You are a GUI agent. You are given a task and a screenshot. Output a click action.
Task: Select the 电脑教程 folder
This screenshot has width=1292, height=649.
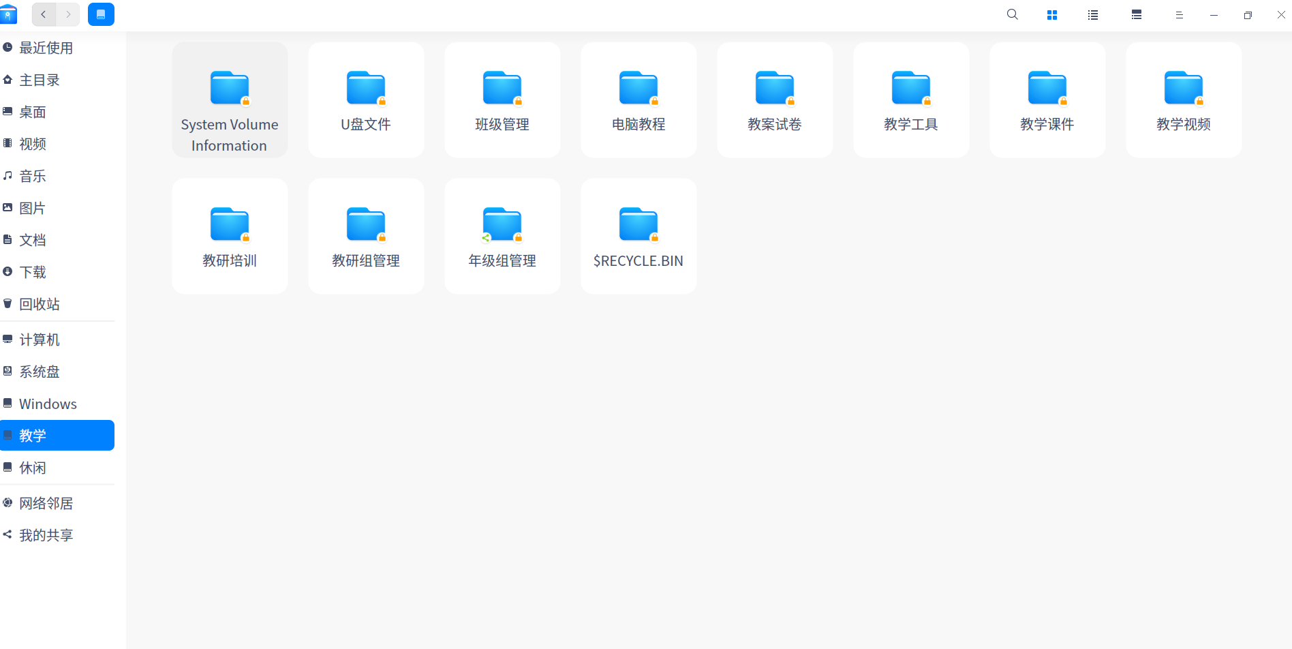(x=639, y=100)
